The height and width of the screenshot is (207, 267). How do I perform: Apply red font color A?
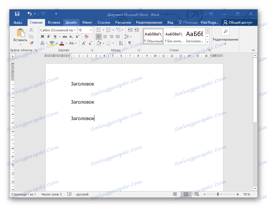pos(62,43)
